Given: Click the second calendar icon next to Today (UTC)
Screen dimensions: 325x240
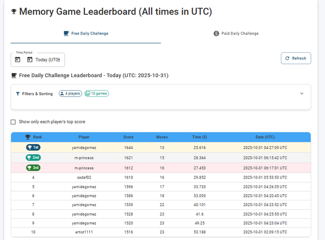Looking at the screenshot, I should [x=30, y=60].
